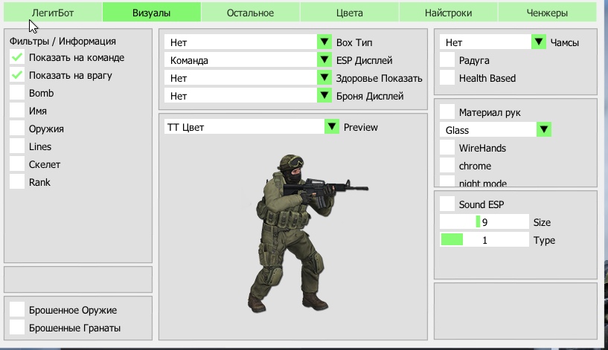Enable the WireHands checkbox
This screenshot has width=608, height=350.
[x=447, y=148]
